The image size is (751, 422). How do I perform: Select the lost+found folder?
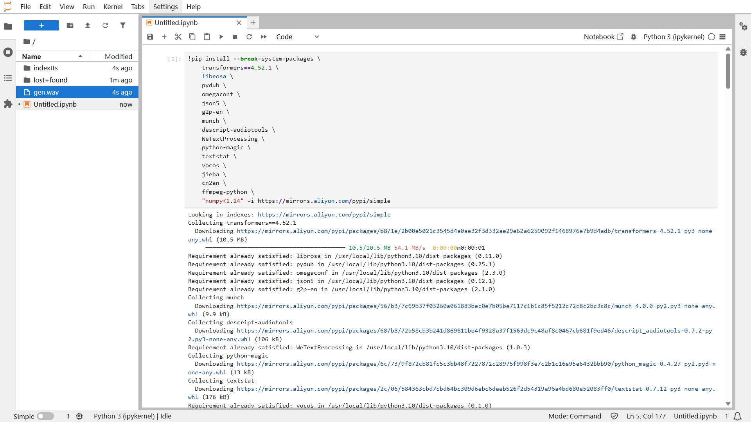77,80
